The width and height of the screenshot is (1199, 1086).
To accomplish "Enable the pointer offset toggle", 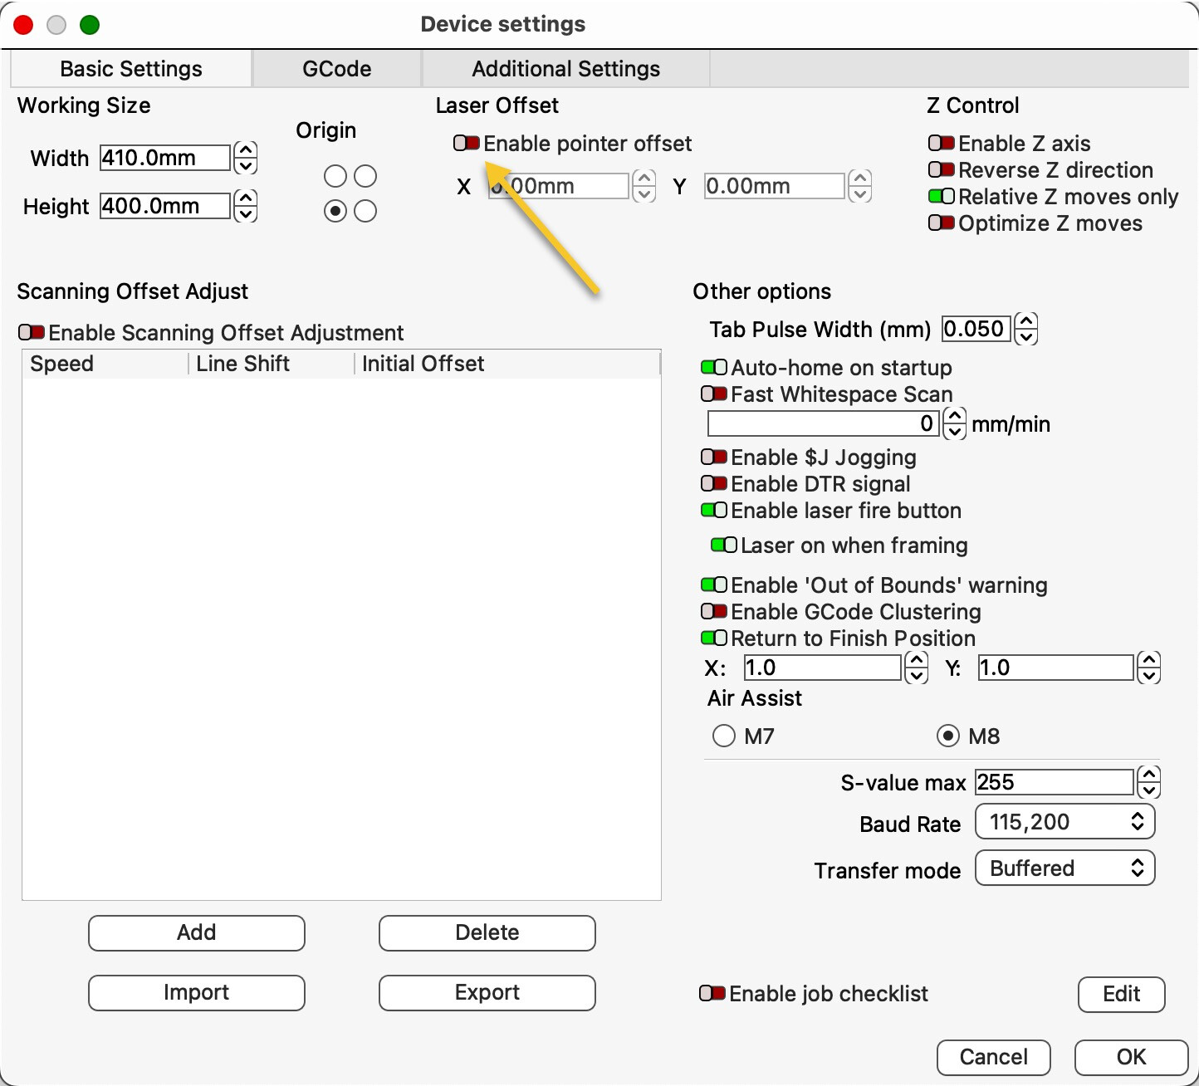I will [466, 144].
